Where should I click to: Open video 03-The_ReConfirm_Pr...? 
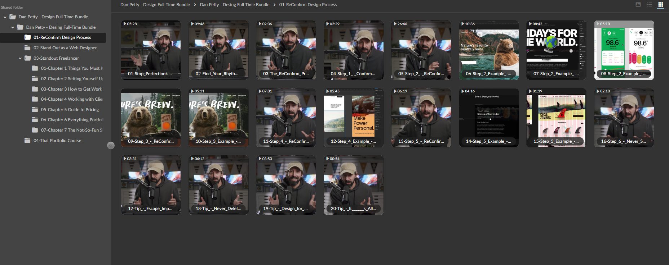pos(286,50)
